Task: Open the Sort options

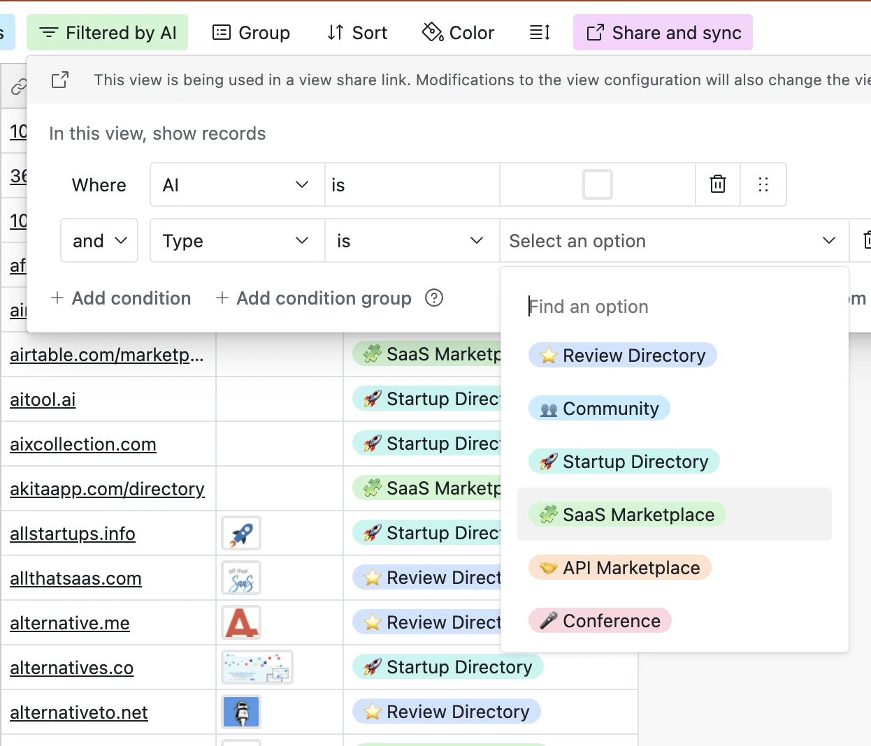Action: (x=357, y=33)
